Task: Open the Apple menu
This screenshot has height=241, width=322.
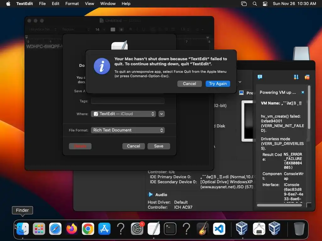Action: [x=8, y=4]
